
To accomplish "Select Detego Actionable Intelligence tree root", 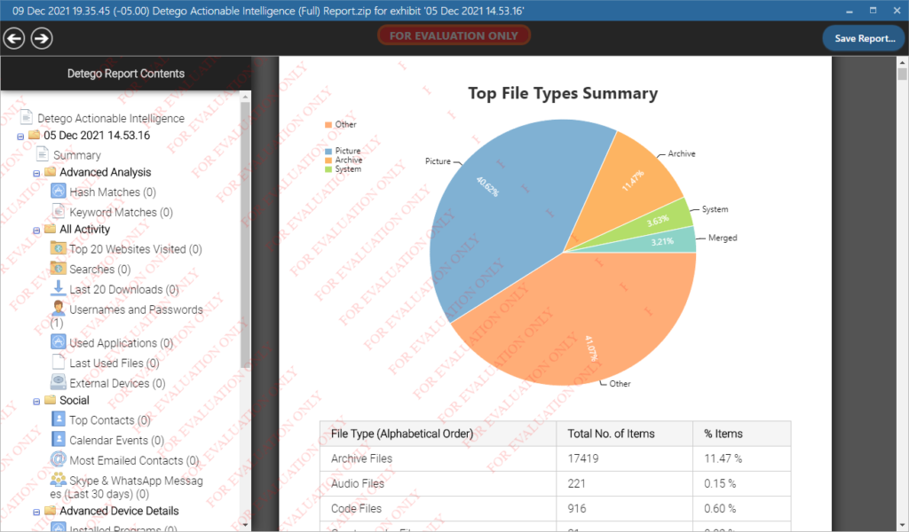I will coord(111,118).
